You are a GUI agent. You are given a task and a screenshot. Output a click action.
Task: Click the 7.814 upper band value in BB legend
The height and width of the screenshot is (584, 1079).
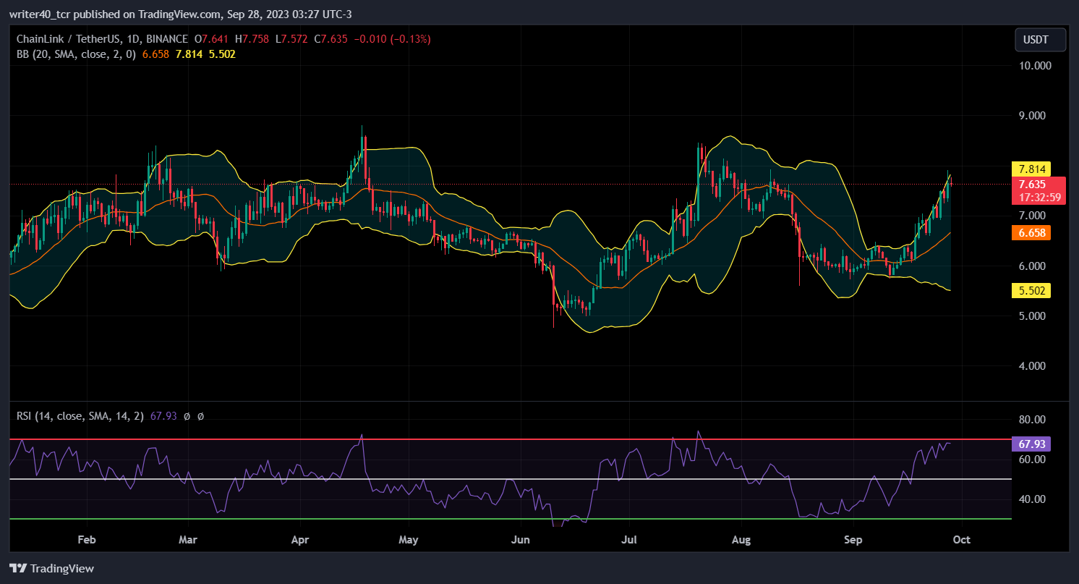click(x=187, y=54)
